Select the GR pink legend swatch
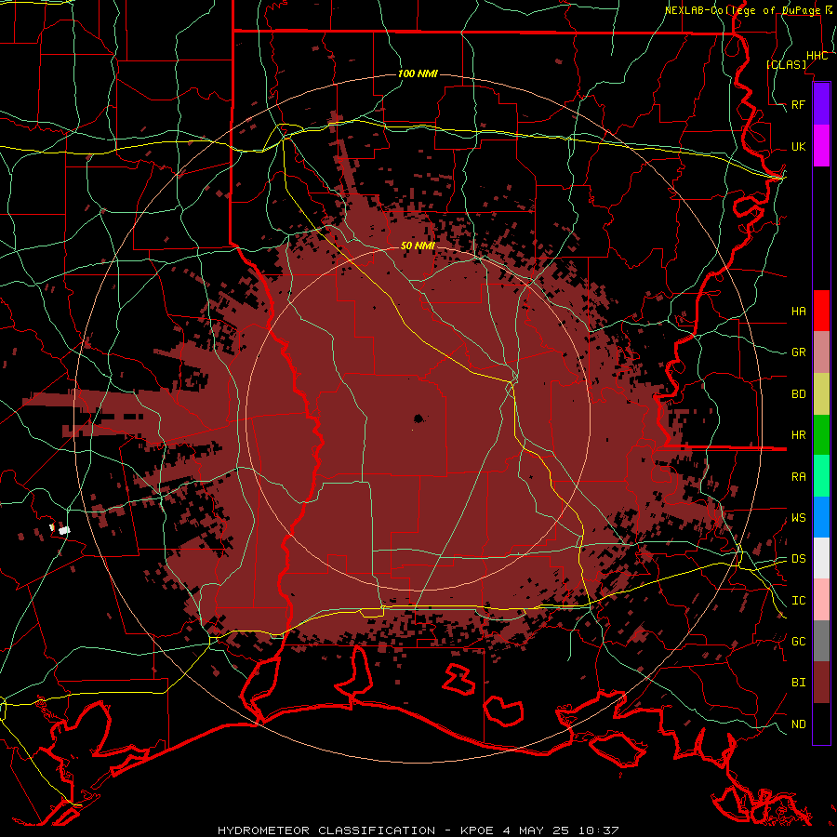837x837 pixels. 821,352
